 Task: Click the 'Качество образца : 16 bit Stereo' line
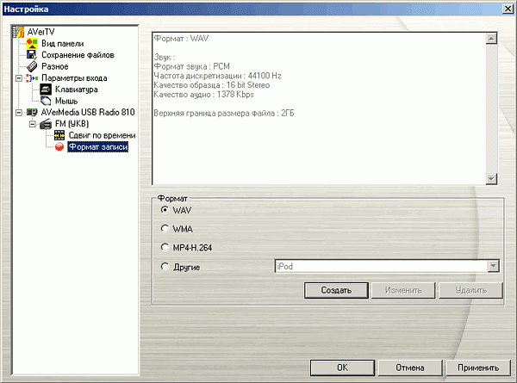pos(212,85)
